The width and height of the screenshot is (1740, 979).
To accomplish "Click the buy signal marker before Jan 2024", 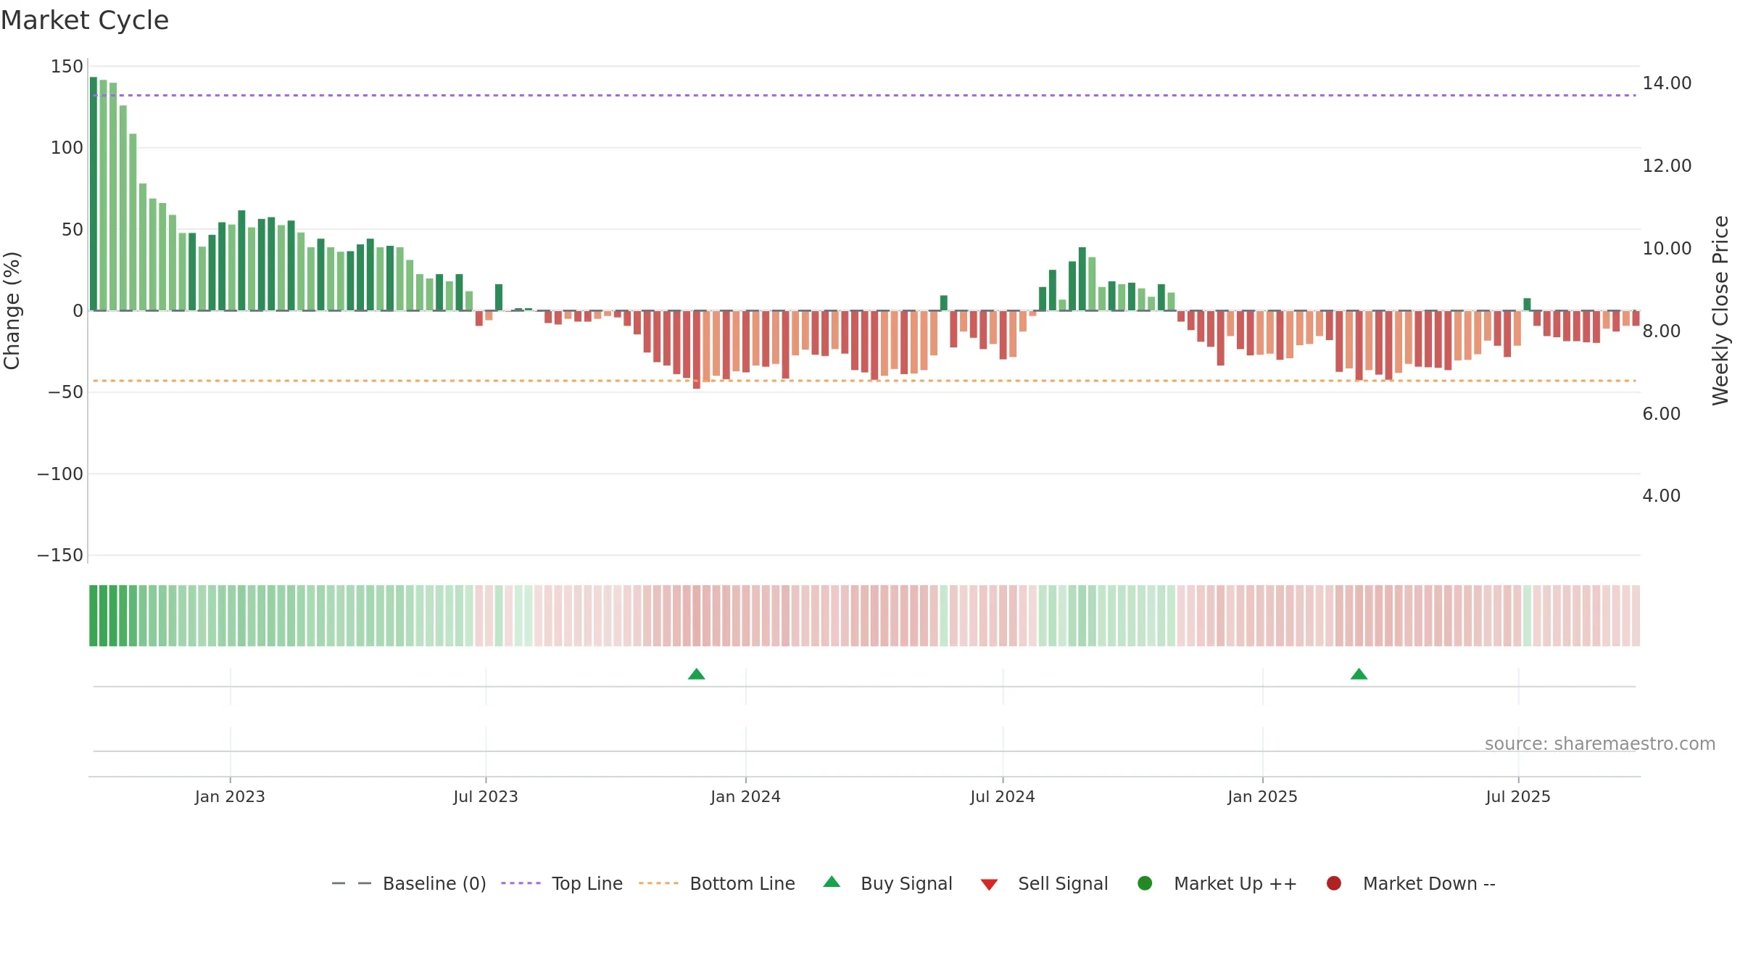I will (x=697, y=674).
